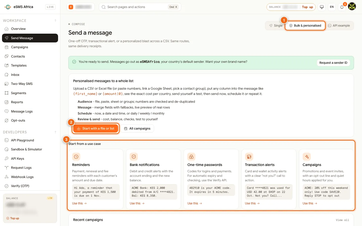
Task: Click the Transaction alerts card icon
Action: click(249, 157)
